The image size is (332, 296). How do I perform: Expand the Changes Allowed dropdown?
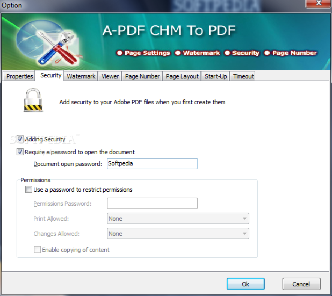point(178,233)
